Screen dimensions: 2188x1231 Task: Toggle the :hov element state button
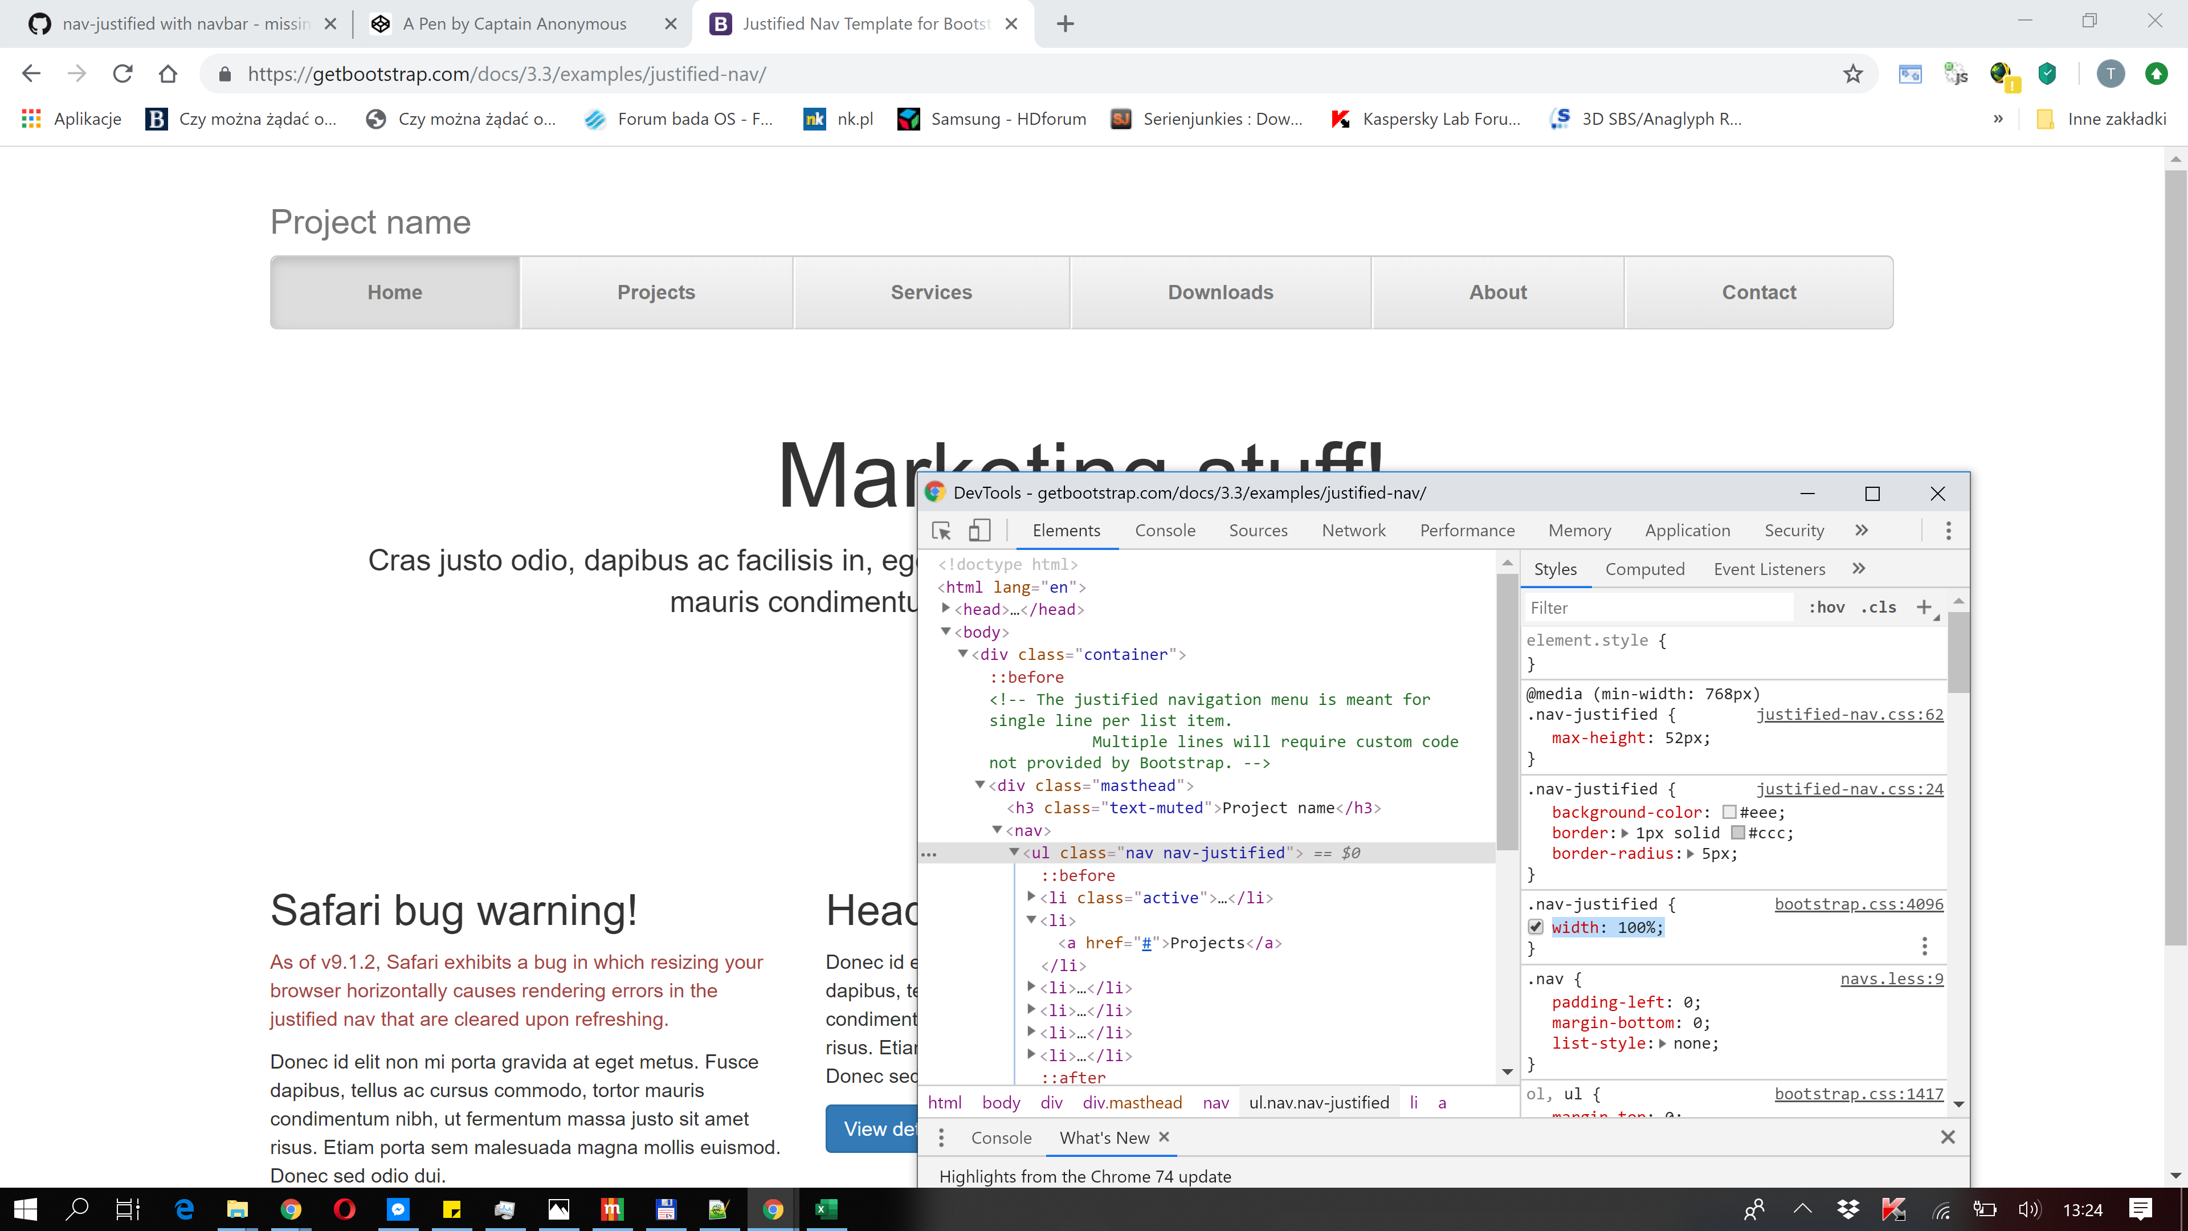1826,608
